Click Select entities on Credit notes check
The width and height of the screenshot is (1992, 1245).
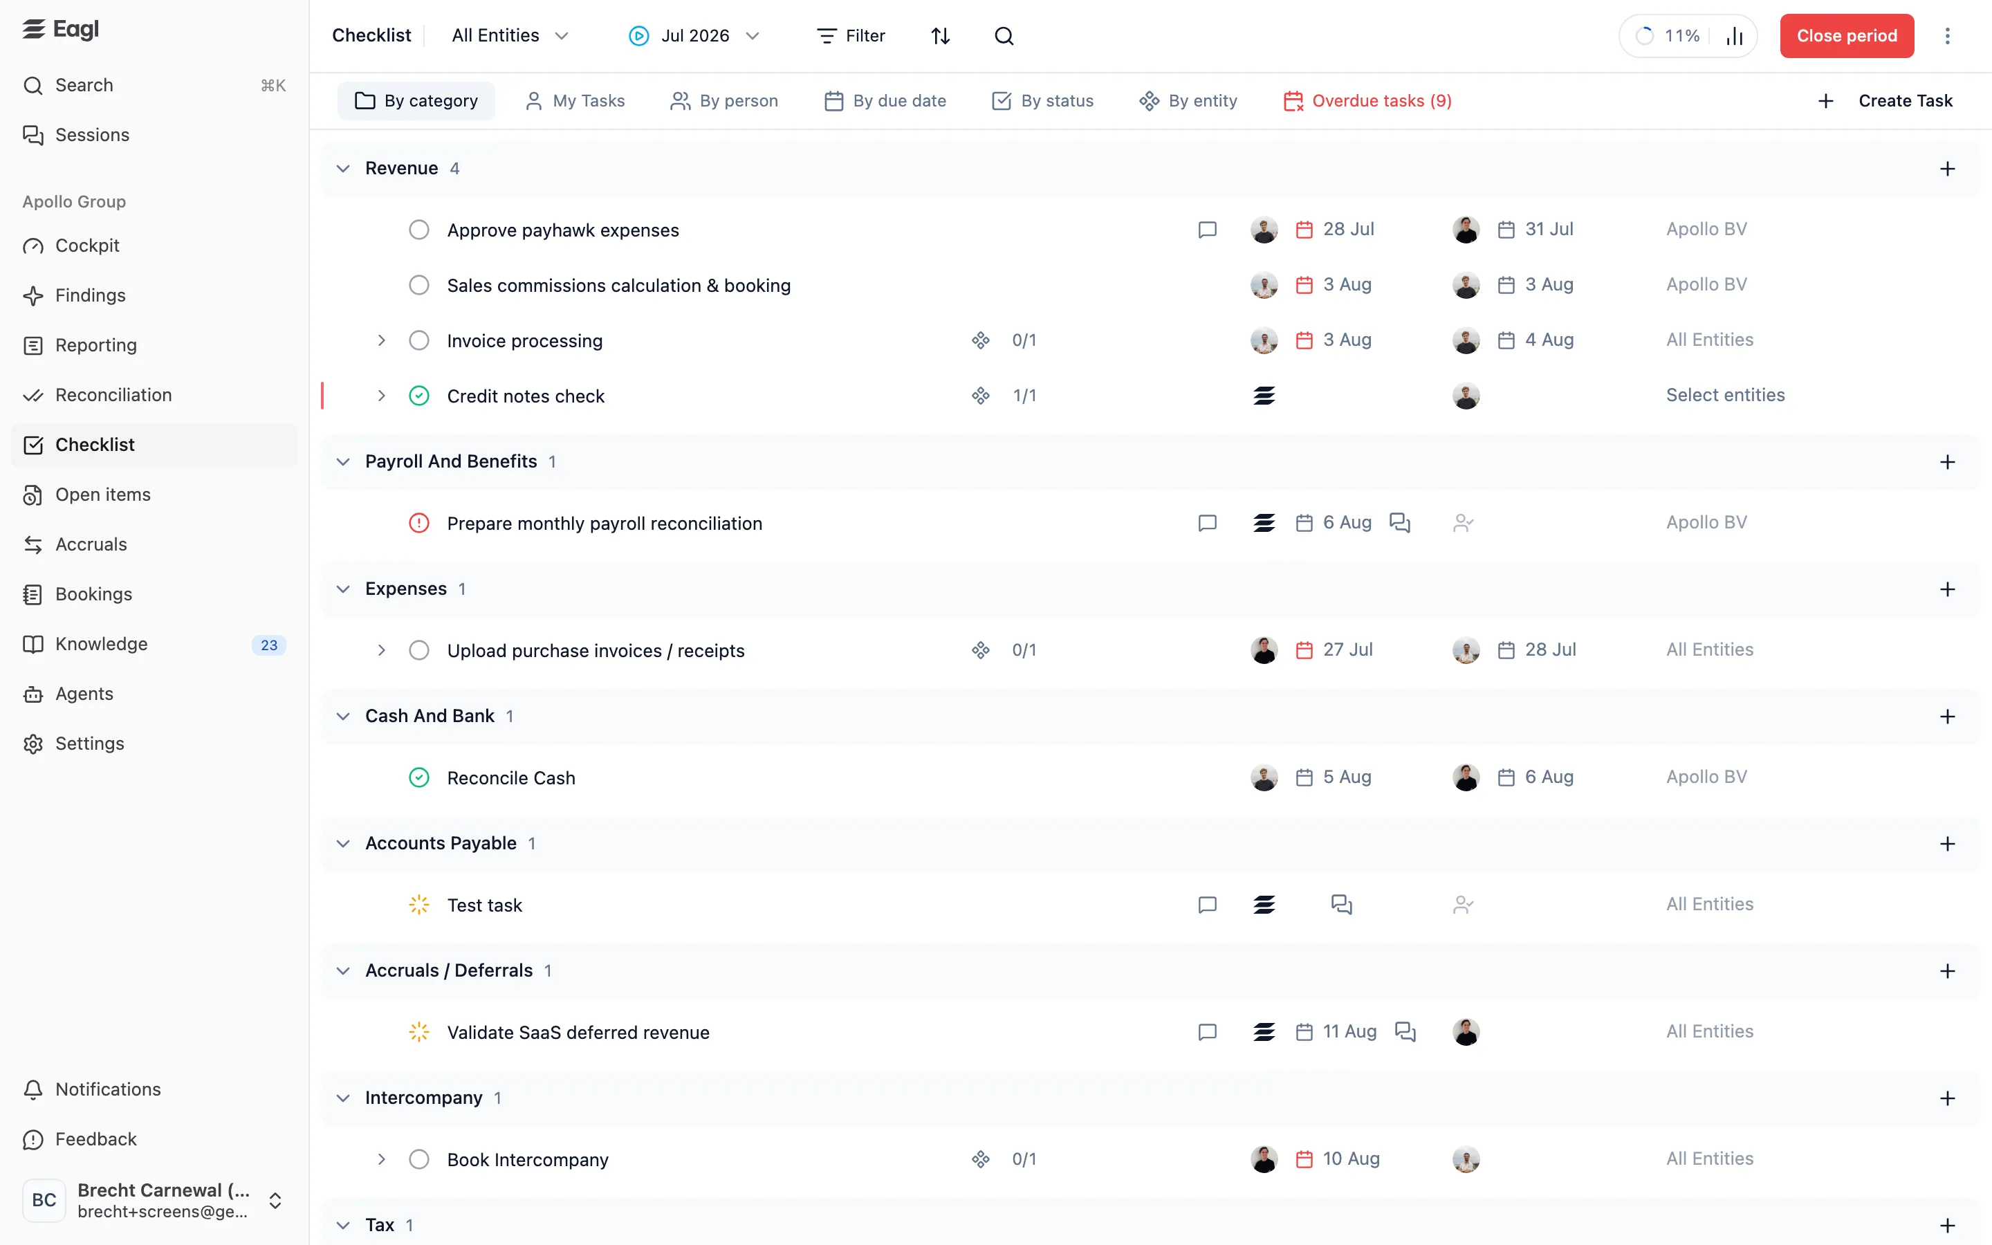(1725, 396)
